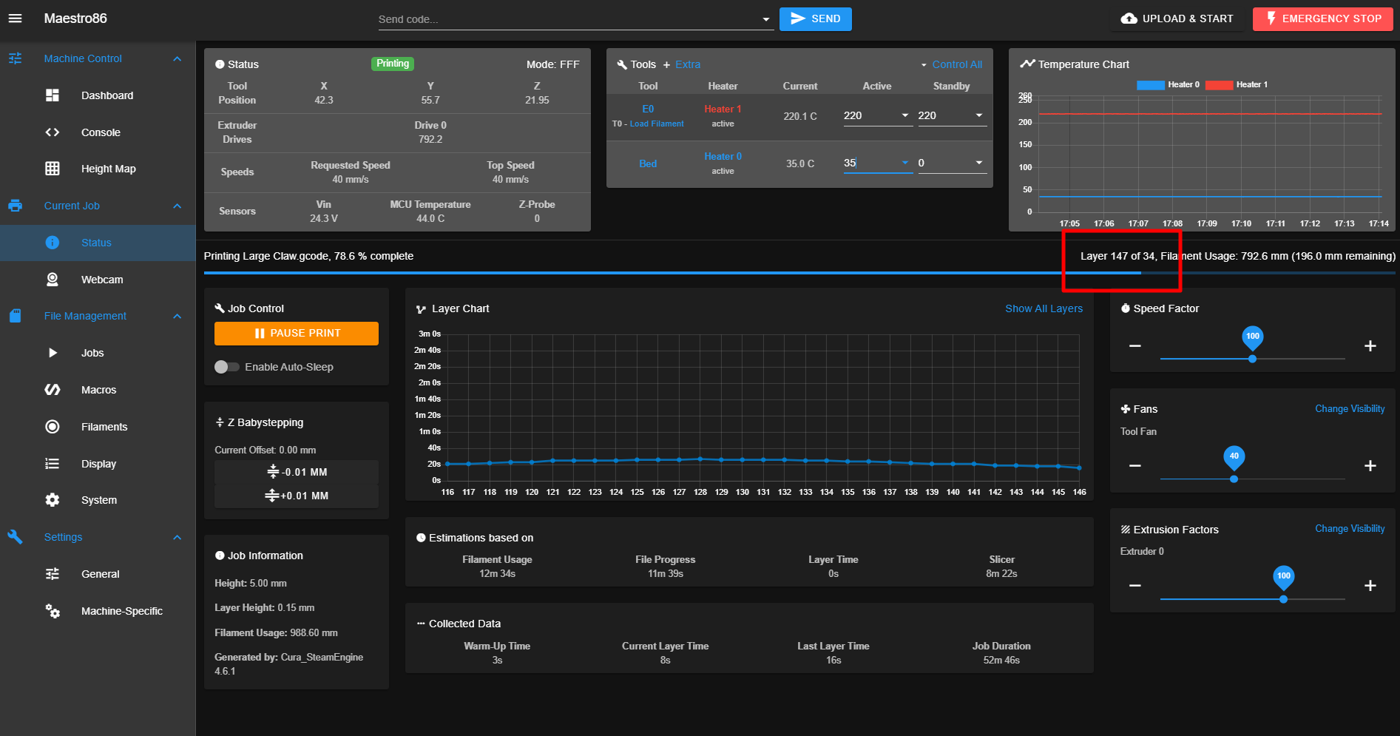1400x736 pixels.
Task: Collapse the Settings section
Action: tap(177, 537)
